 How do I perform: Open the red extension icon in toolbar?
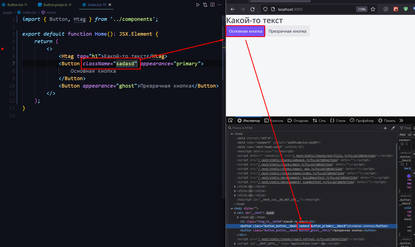[396, 9]
